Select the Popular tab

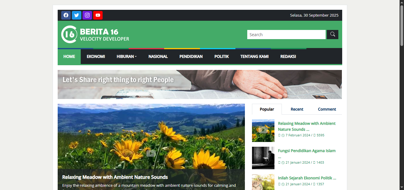(267, 109)
